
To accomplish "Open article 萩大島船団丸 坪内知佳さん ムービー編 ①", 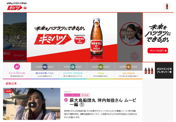I will point(103,102).
